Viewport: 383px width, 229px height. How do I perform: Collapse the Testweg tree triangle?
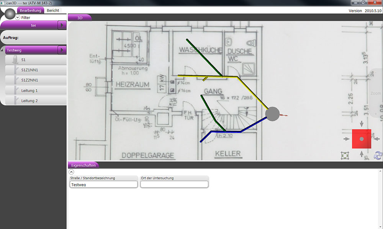click(3, 50)
